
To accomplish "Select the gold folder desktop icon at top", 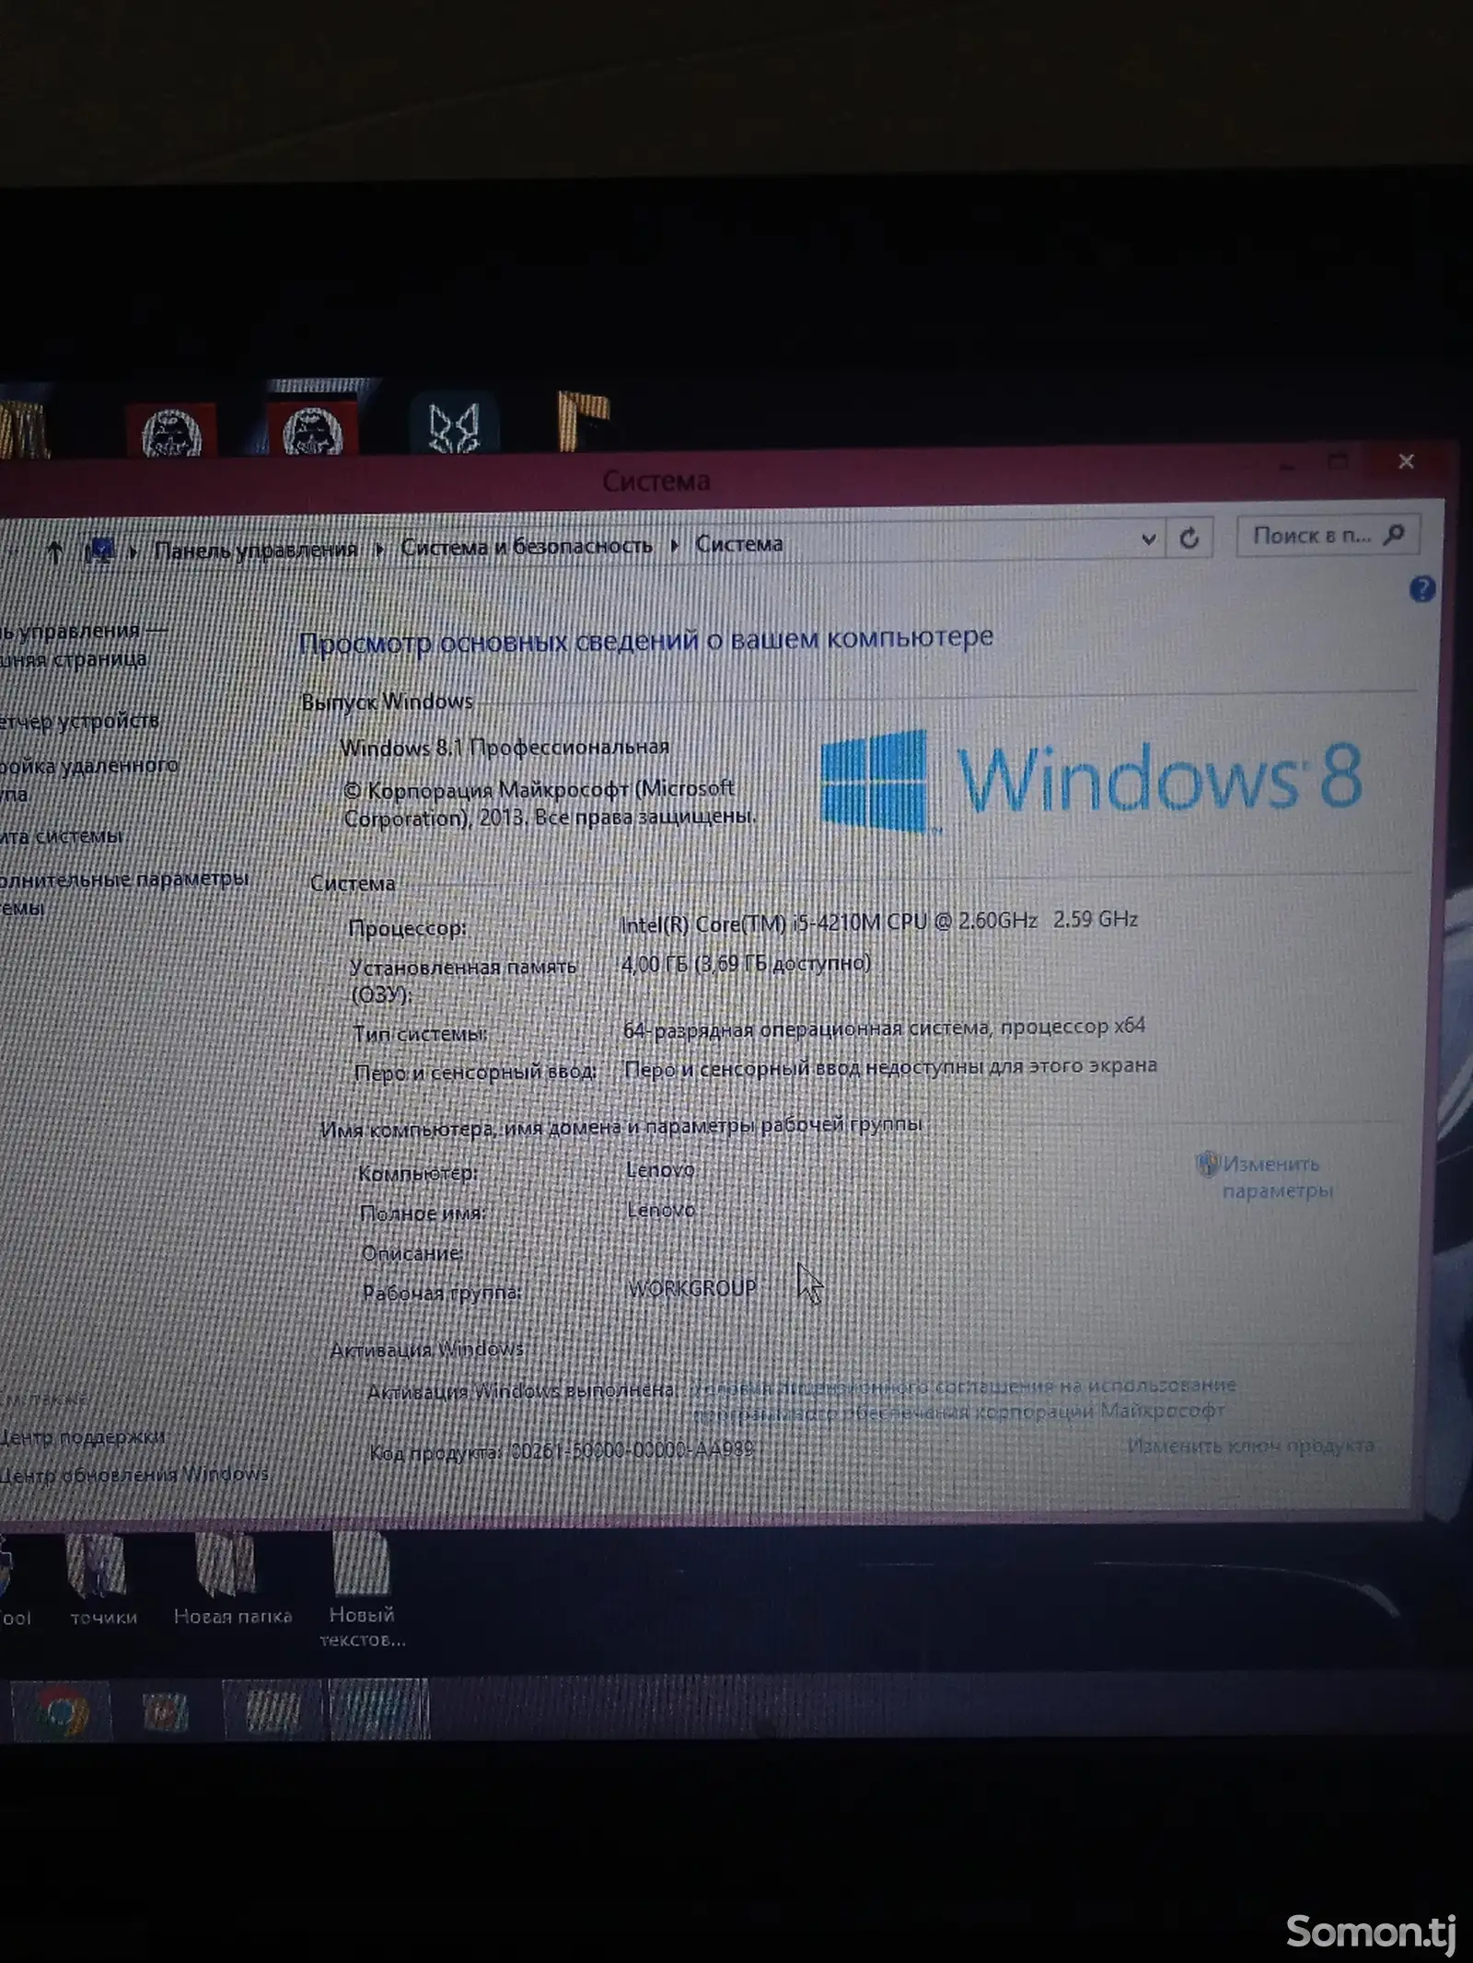I will coord(583,423).
